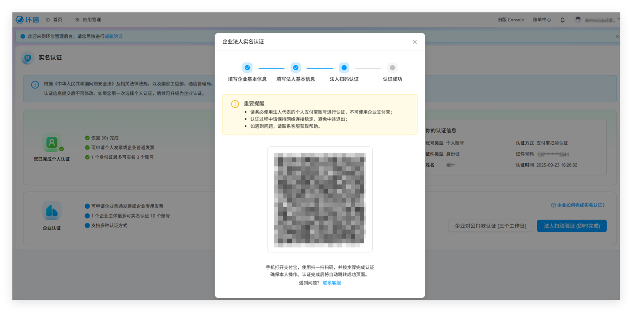Click the info icon in legal notice
Viewport: 632px width, 312px height.
coord(35,85)
